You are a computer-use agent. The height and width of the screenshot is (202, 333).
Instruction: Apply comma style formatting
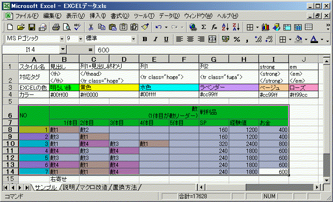click(x=247, y=39)
